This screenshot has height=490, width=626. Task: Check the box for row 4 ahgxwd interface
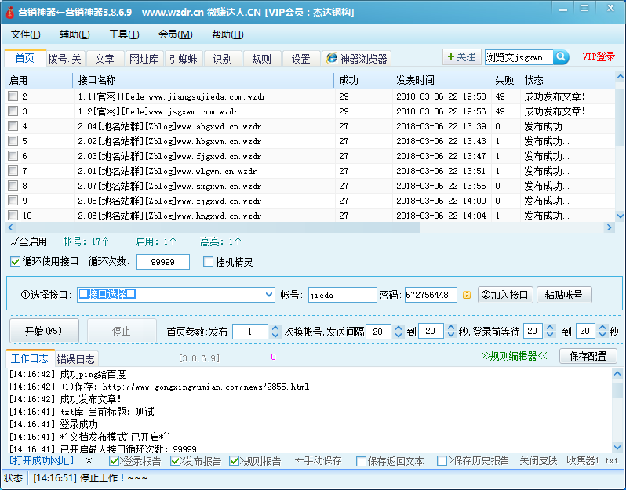(x=13, y=126)
